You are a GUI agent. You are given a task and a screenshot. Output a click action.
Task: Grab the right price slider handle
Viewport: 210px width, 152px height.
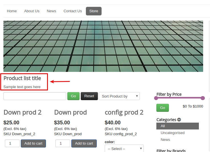pos(203,98)
